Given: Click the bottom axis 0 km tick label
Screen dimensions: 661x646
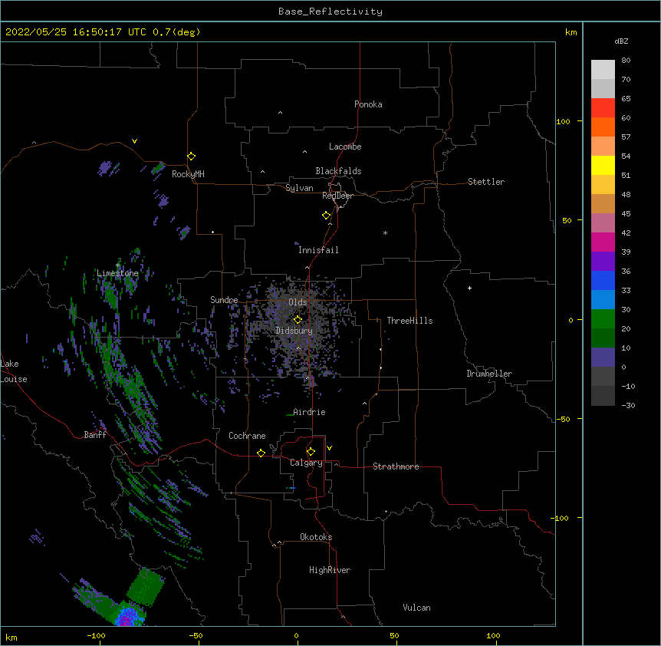Looking at the screenshot, I should [296, 636].
